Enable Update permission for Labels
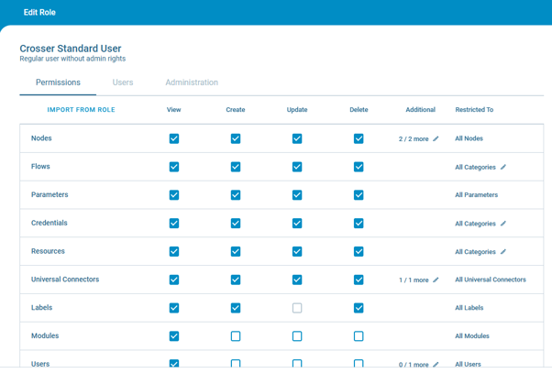 297,308
